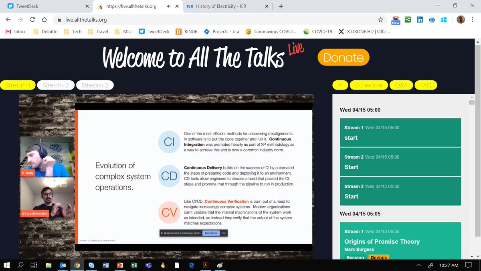Open the robot-face browser extension

coord(432,19)
